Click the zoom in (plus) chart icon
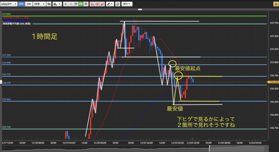 click(x=66, y=4)
